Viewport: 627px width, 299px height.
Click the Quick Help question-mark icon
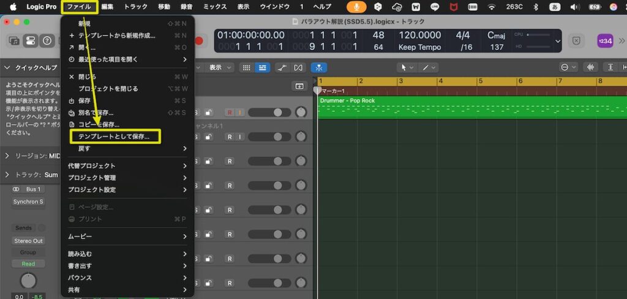[x=47, y=41]
